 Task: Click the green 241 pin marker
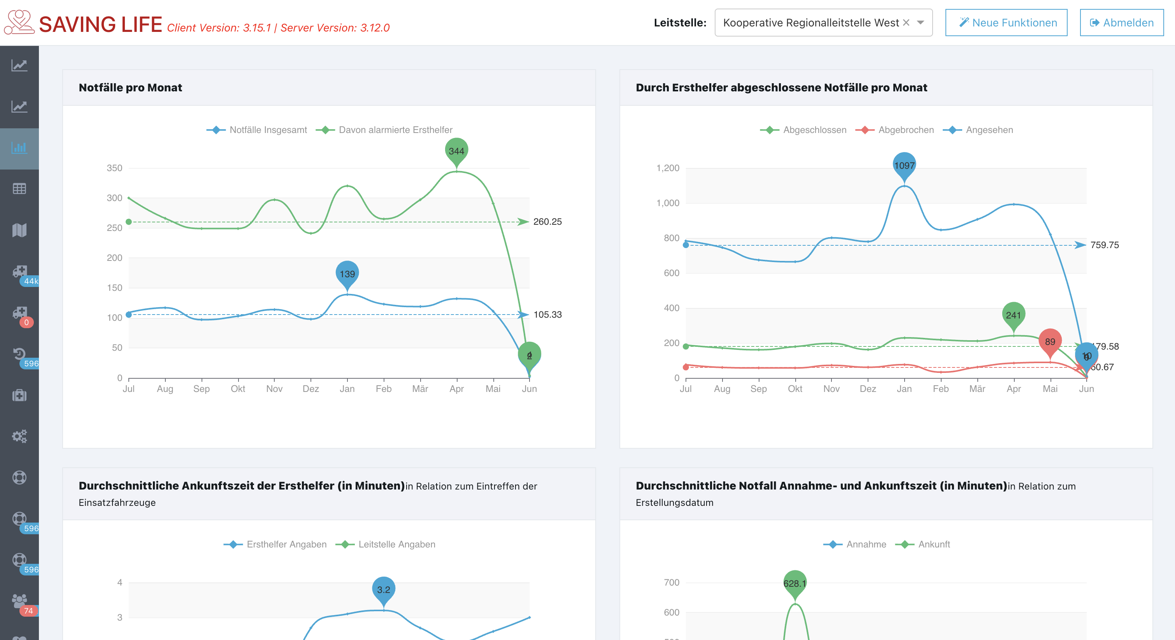(x=1014, y=315)
